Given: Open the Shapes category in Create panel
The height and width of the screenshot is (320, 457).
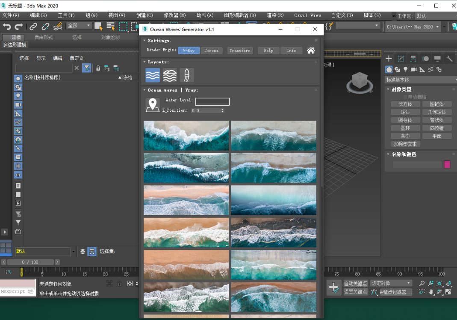Looking at the screenshot, I should point(398,70).
